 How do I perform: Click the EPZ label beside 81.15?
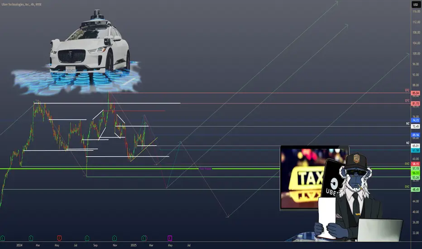[x=407, y=101]
